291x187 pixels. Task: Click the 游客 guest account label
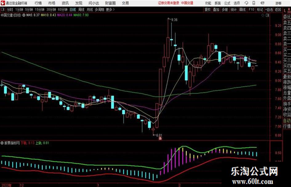click(x=278, y=3)
